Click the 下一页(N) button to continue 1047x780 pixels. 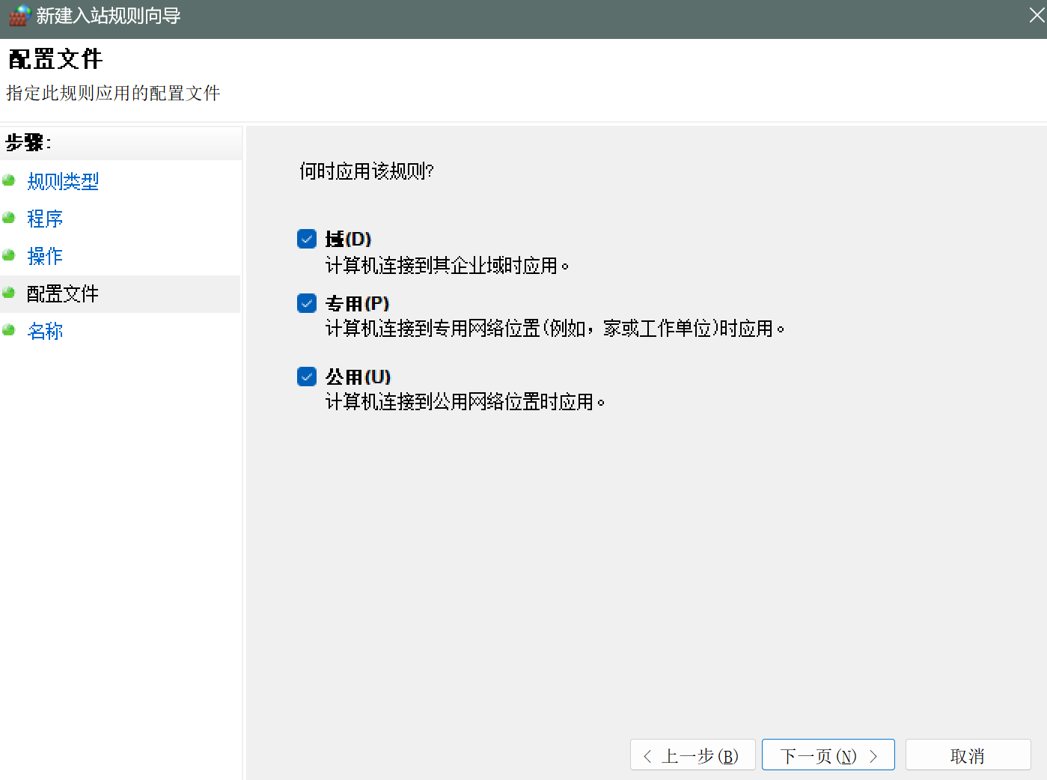(x=828, y=755)
